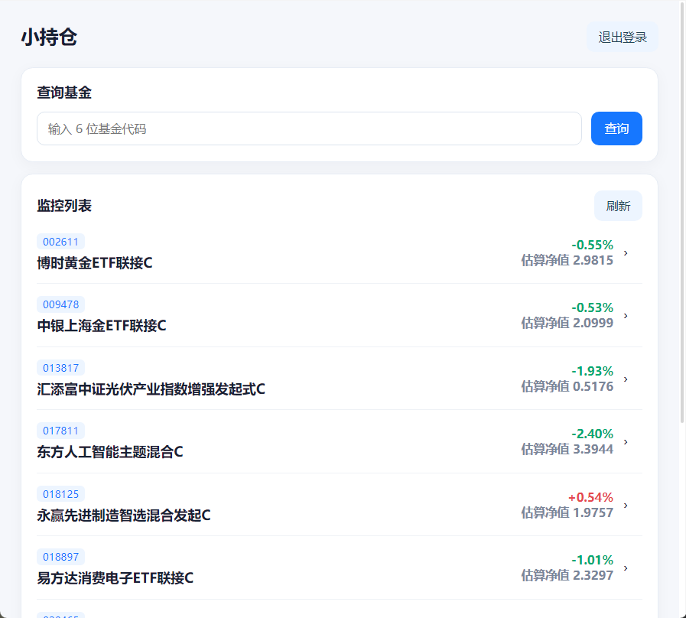The height and width of the screenshot is (618, 686).
Task: Select fund code tag 018897
Action: [x=61, y=557]
